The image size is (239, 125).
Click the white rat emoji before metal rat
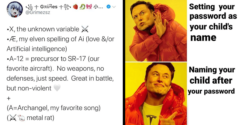(21, 118)
